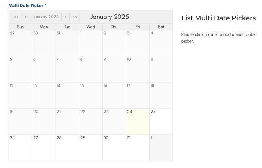Click the January 2025 toolbar label button
Screen dimensions: 262x168
46,17
